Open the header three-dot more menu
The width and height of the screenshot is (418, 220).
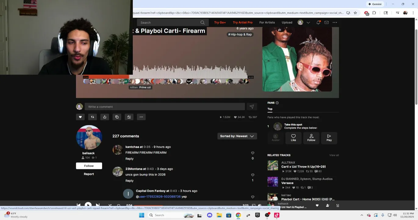pos(335,22)
